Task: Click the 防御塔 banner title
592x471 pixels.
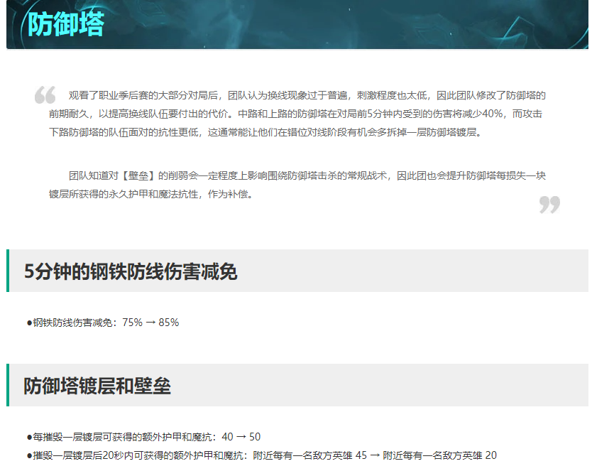Action: [66, 24]
